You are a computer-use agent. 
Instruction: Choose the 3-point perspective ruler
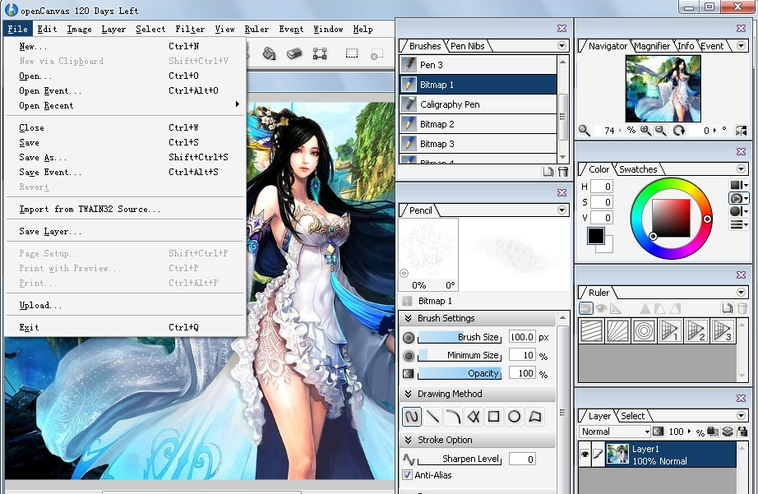pyautogui.click(x=723, y=331)
